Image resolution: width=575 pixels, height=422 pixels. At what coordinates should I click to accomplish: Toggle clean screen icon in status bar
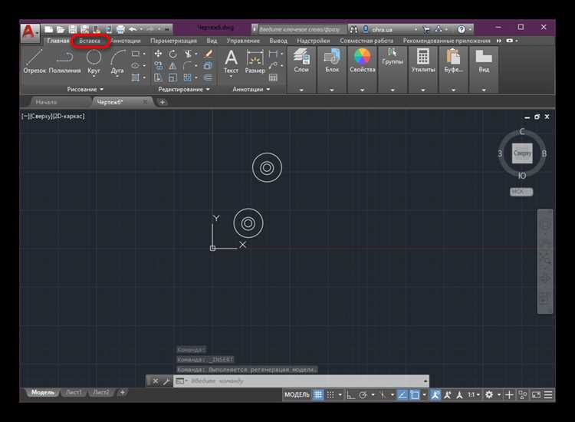point(536,394)
